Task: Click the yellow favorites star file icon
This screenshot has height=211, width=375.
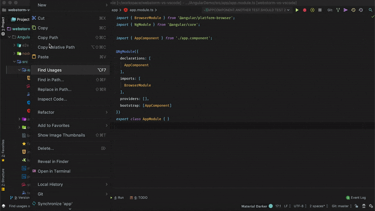Action: point(24,143)
